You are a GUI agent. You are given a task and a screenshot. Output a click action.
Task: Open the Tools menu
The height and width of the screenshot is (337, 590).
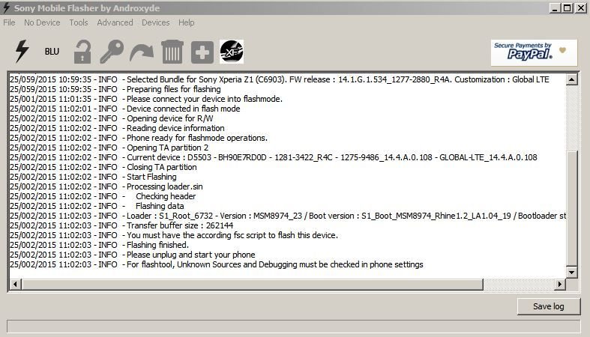click(x=78, y=22)
